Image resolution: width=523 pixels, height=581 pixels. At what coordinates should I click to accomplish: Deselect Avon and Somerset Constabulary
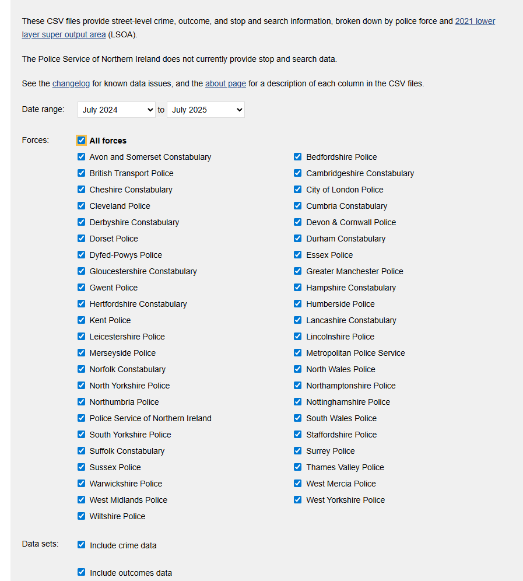[81, 157]
